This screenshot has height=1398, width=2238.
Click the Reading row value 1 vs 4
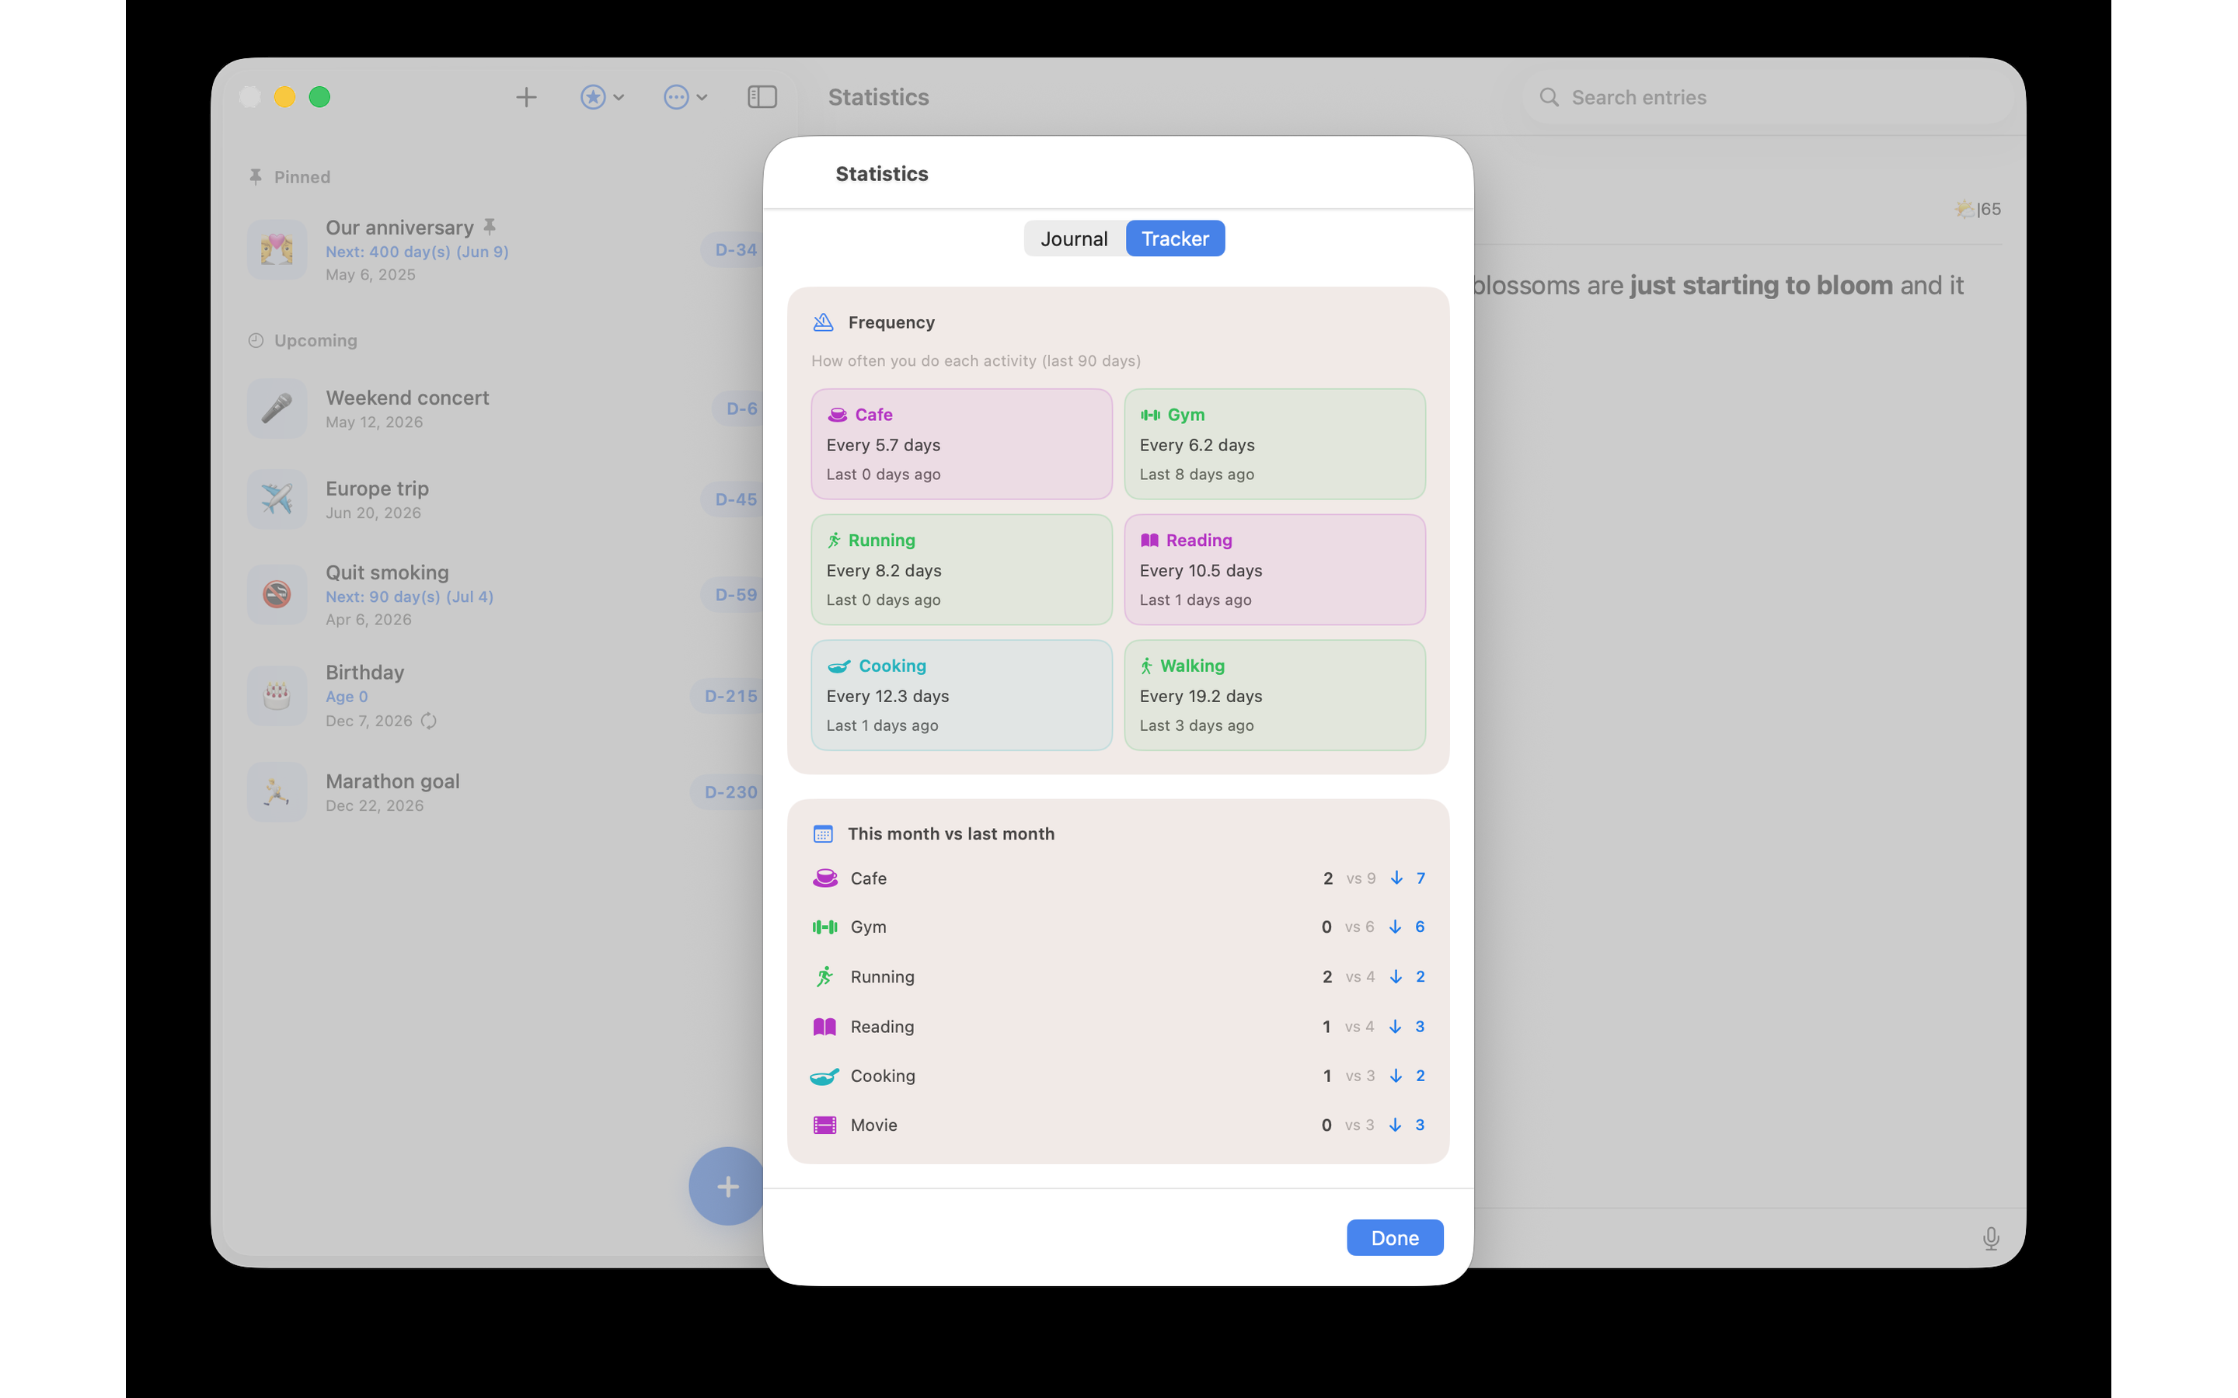pyautogui.click(x=1348, y=1026)
